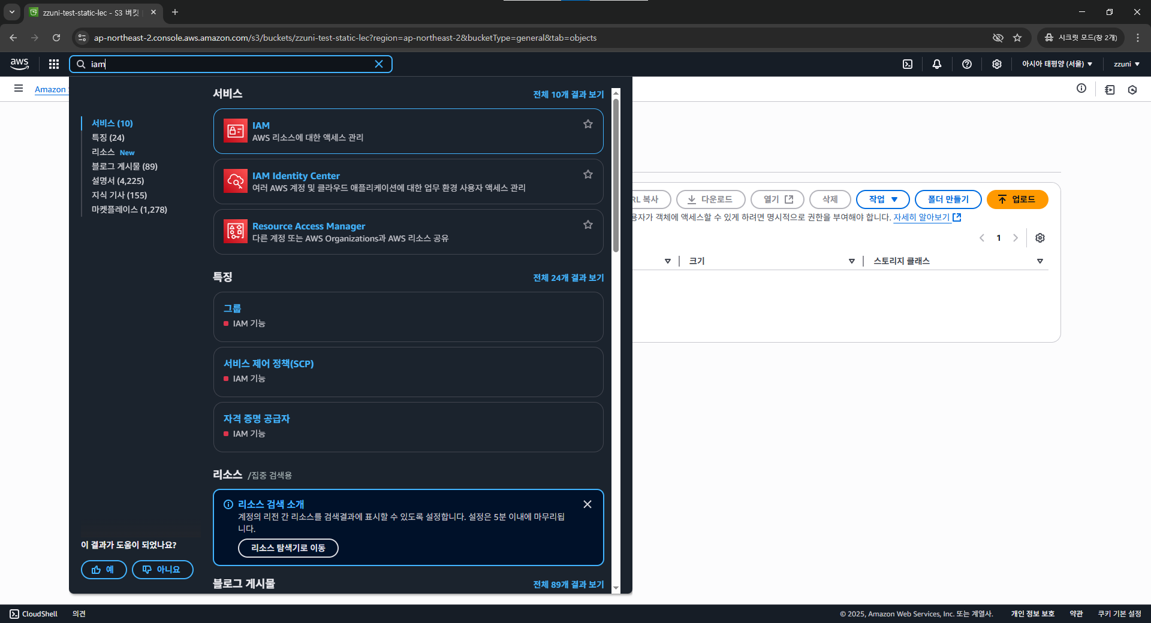1151x623 pixels.
Task: Click the 리소스 탐색기로 이동 button
Action: [x=288, y=548]
